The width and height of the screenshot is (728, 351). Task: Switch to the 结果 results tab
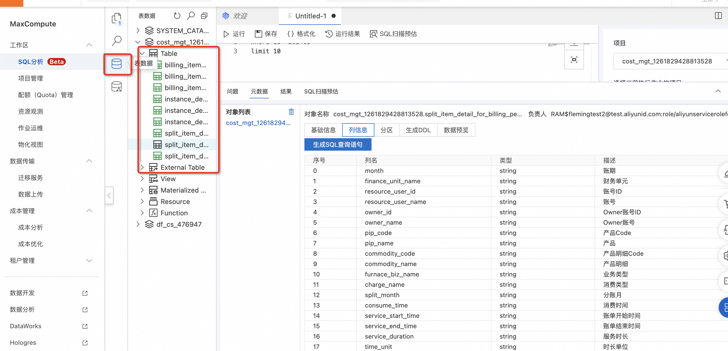point(286,91)
